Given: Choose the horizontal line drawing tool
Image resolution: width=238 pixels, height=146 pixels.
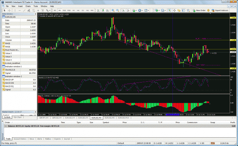Looking at the screenshot, I should point(19,11).
